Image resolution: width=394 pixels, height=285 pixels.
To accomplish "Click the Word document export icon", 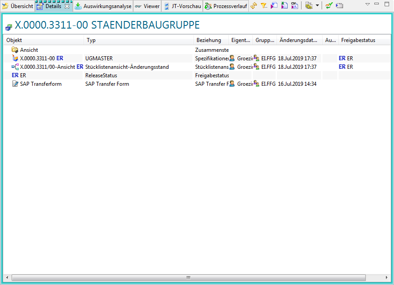I will (x=274, y=6).
